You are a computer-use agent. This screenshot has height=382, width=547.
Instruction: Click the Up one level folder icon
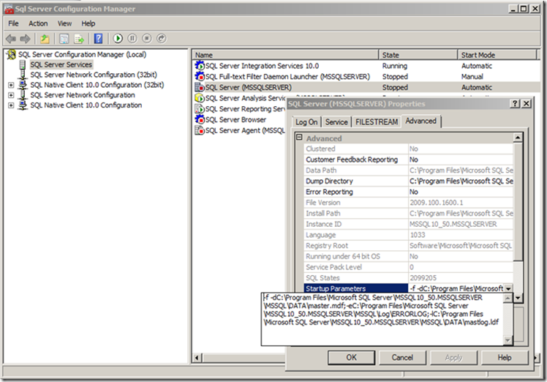coord(45,39)
